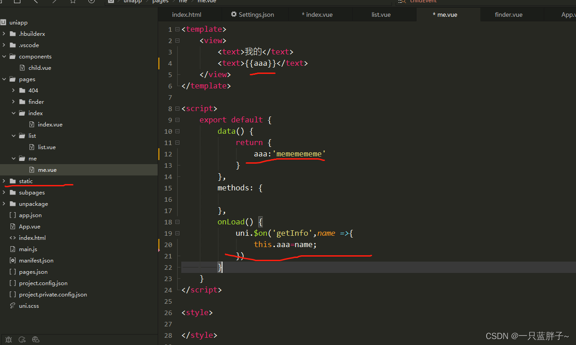Collapse the components folder arrow
Image resolution: width=576 pixels, height=345 pixels.
pyautogui.click(x=4, y=57)
